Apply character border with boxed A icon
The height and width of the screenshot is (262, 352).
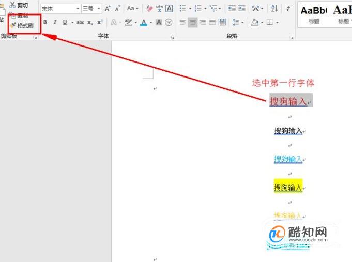pyautogui.click(x=169, y=9)
